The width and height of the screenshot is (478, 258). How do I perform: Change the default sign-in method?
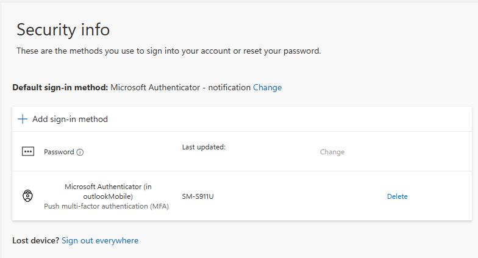click(x=267, y=88)
